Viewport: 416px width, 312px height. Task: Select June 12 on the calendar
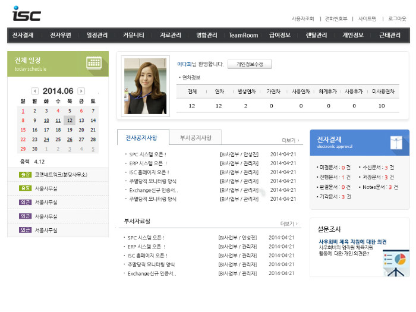pyautogui.click(x=70, y=120)
